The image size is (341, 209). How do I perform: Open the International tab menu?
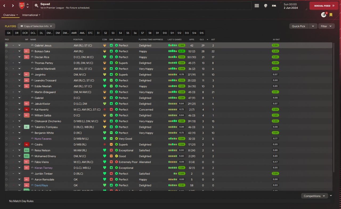31,15
